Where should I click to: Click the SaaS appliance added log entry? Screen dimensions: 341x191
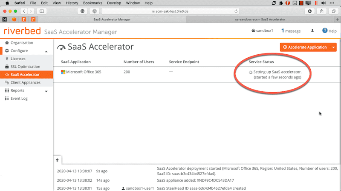(196, 180)
